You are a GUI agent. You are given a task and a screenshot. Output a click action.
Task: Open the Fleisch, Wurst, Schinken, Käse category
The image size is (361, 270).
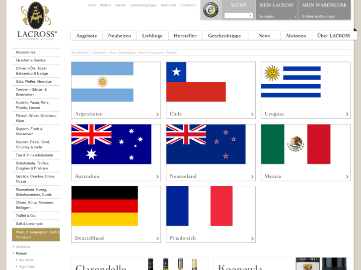click(x=36, y=118)
